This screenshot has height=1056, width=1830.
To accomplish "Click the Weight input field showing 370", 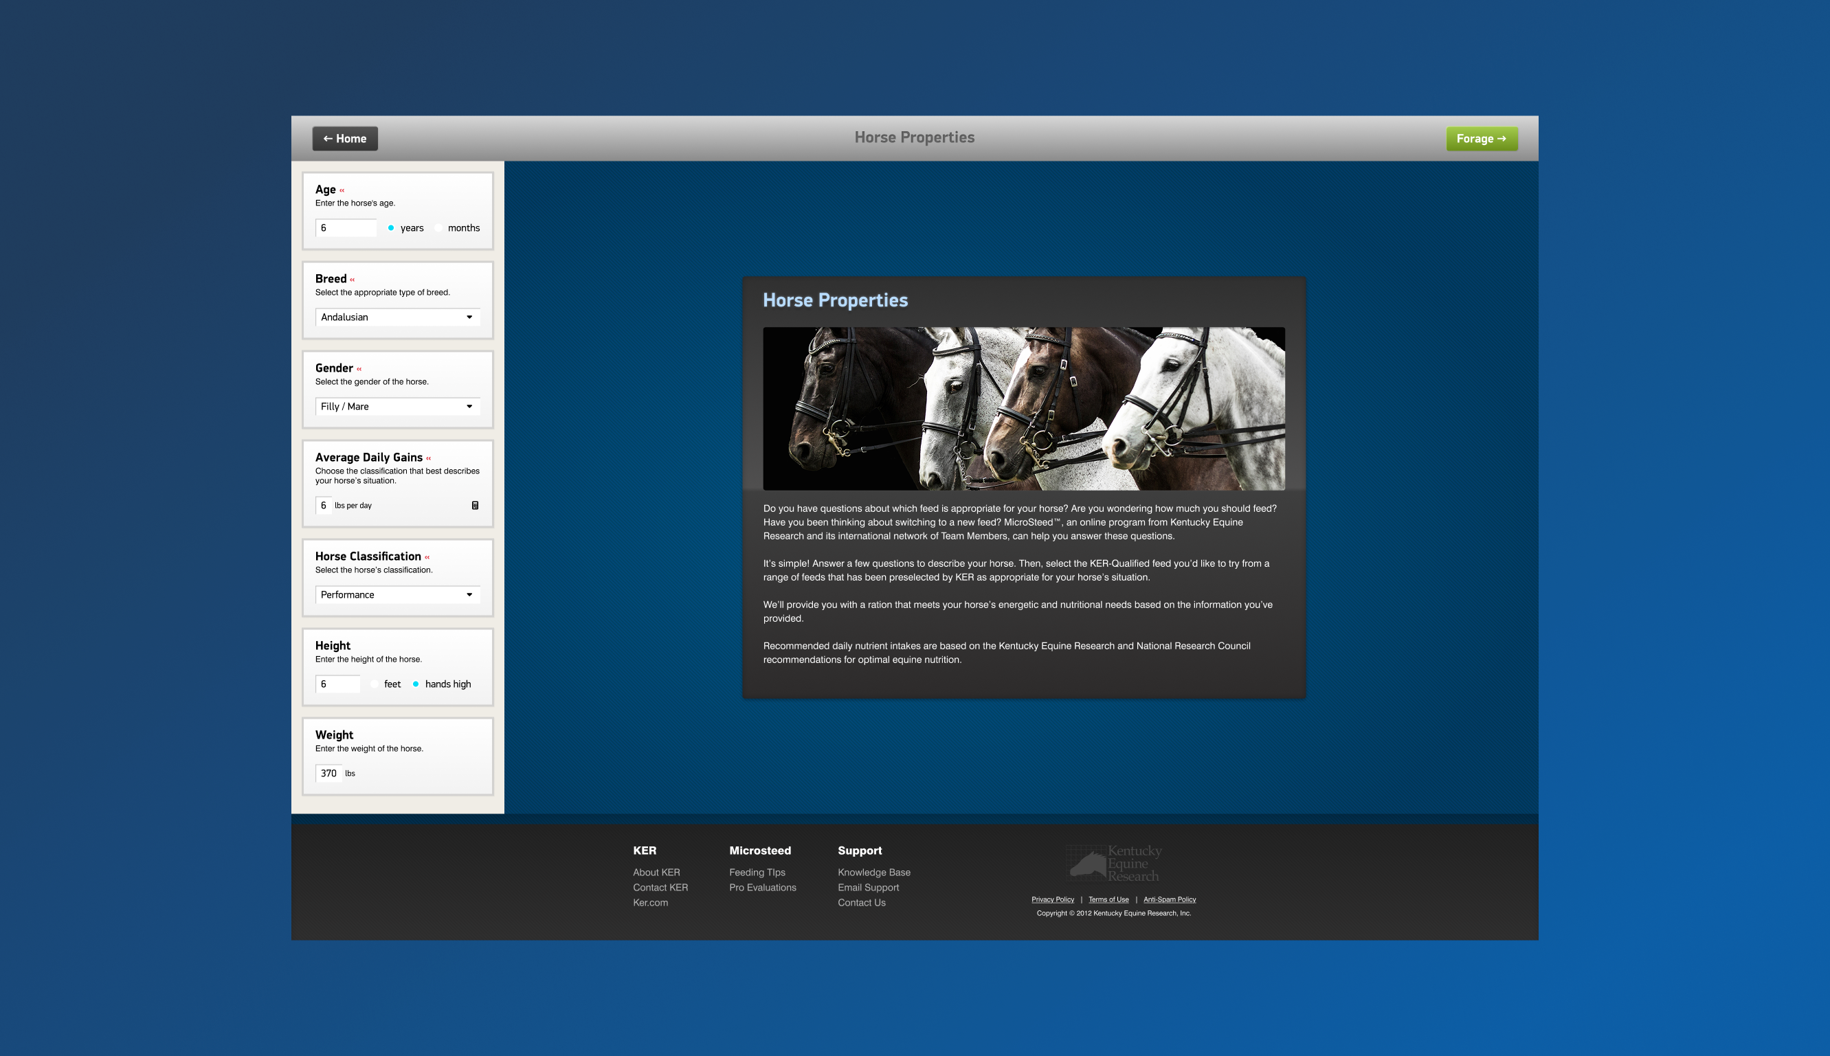I will click(328, 773).
